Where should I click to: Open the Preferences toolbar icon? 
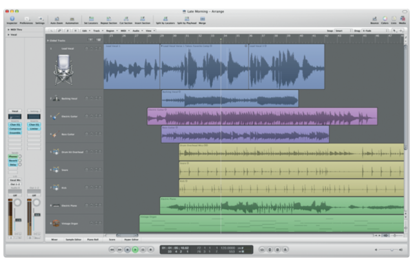26,19
